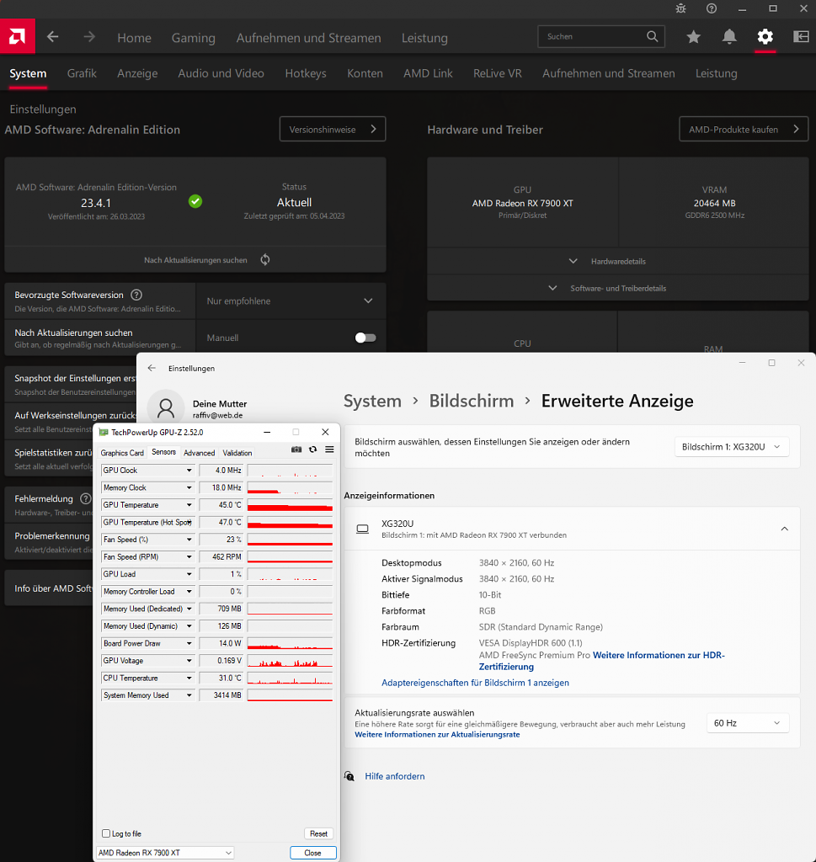Open the Bildschirm 1: XG320U dropdown
This screenshot has height=862, width=816.
[731, 447]
